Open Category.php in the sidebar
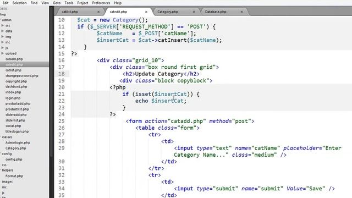The image size is (352, 198). click(x=16, y=148)
